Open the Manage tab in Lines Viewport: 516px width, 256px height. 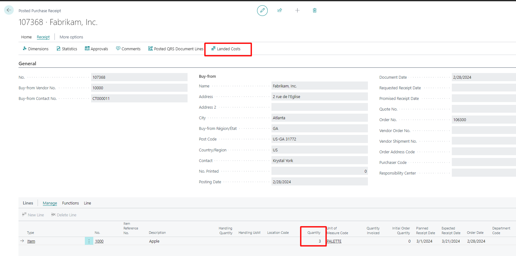(50, 203)
